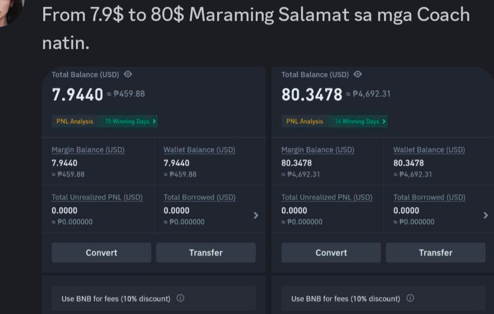This screenshot has height=314, width=494.
Task: Expand right panel details chevron arrow
Action: tap(486, 215)
